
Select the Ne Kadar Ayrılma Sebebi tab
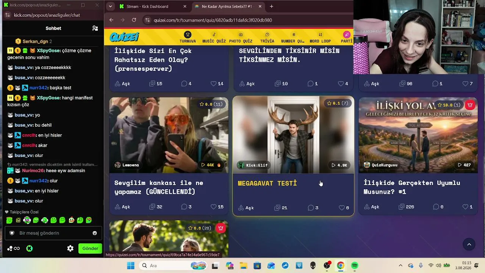[227, 6]
